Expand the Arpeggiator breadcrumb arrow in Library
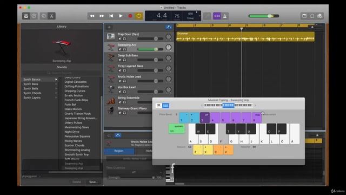Viewport: 346px width, 195px height. tap(40, 177)
